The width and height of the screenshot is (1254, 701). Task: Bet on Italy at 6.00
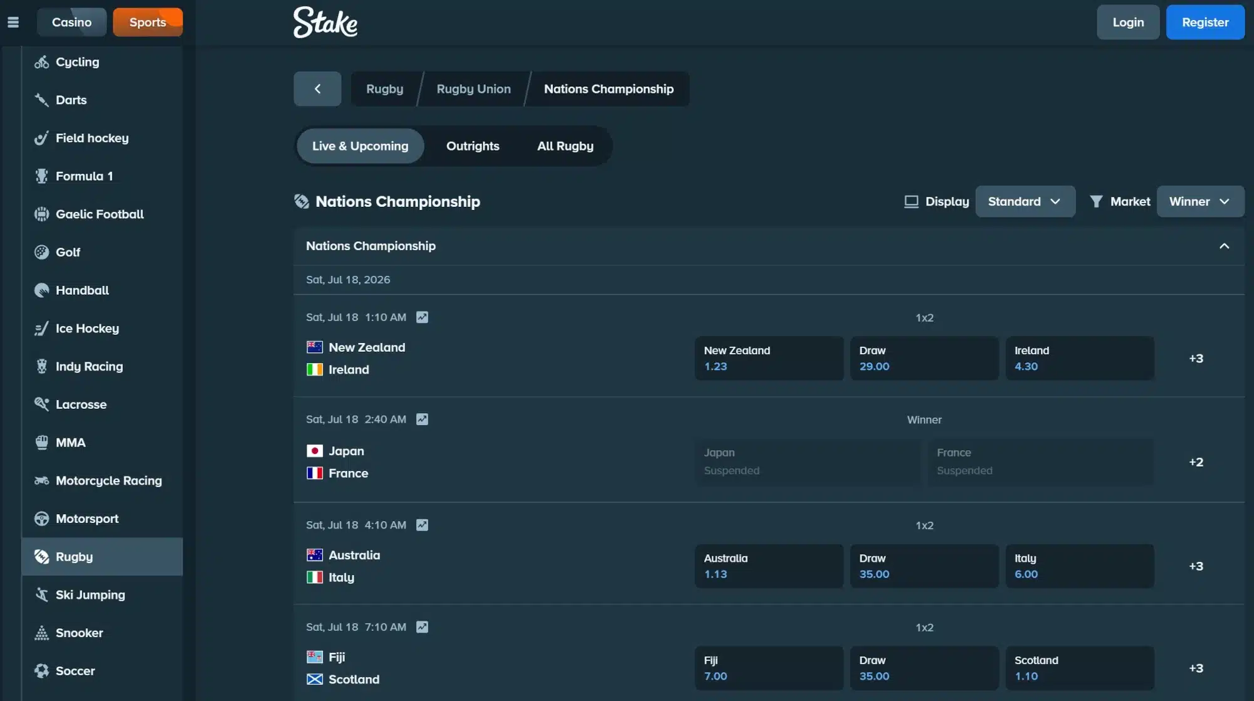click(x=1080, y=566)
